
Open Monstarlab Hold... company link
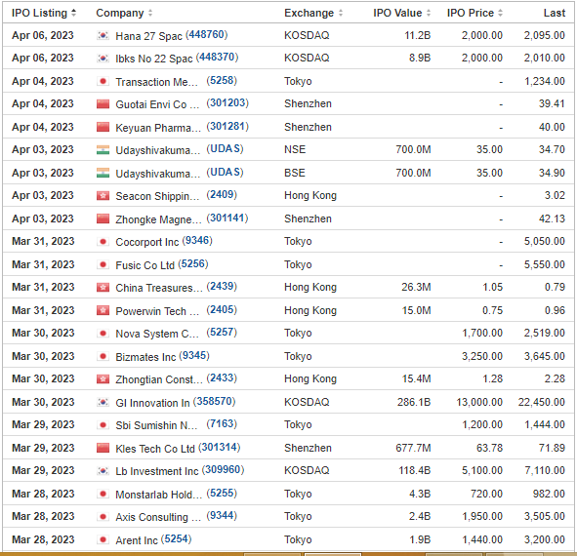point(159,495)
